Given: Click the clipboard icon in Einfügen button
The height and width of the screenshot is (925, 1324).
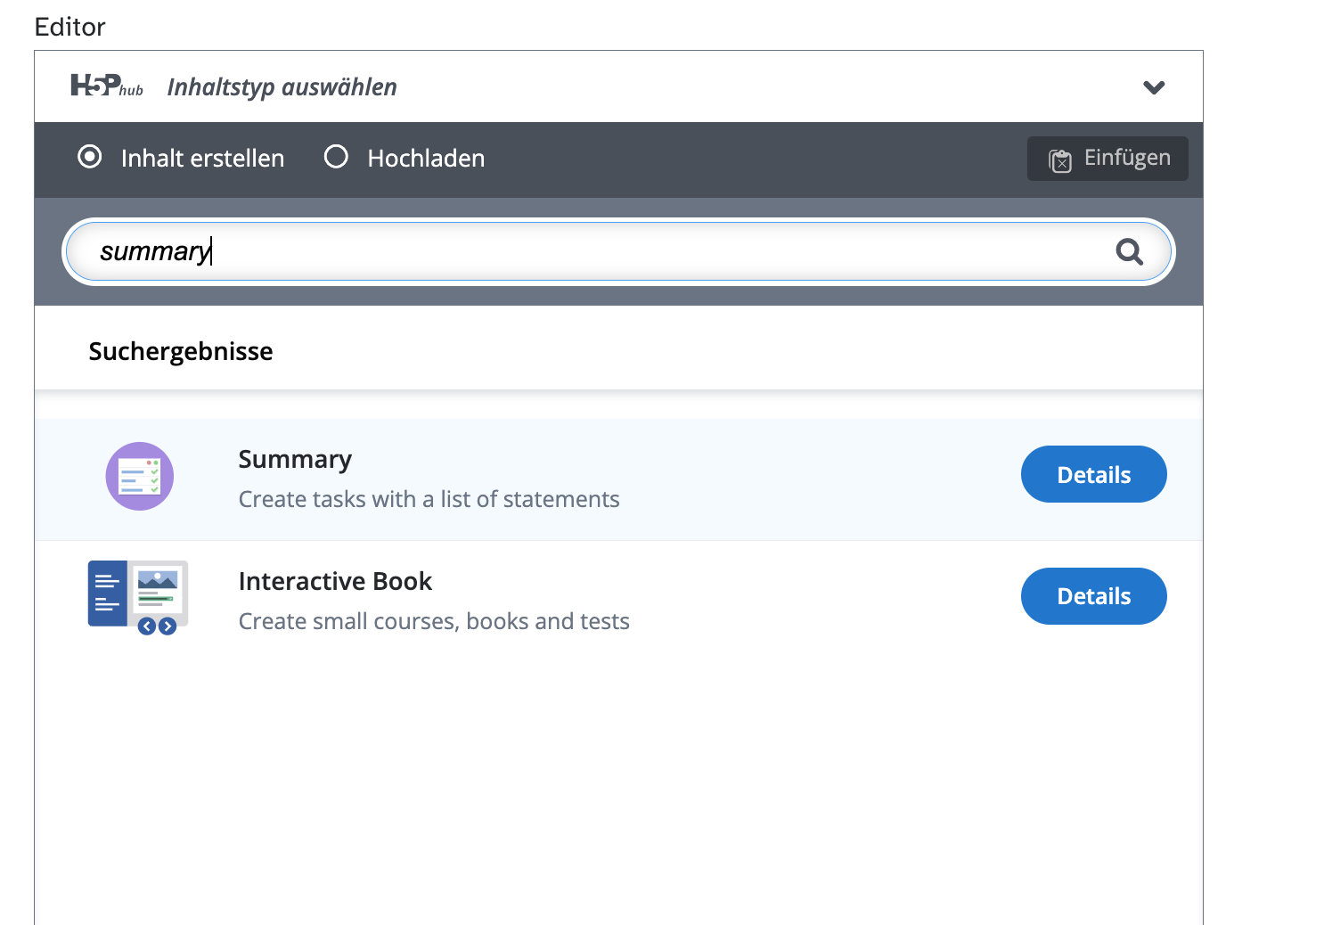Looking at the screenshot, I should pyautogui.click(x=1060, y=160).
